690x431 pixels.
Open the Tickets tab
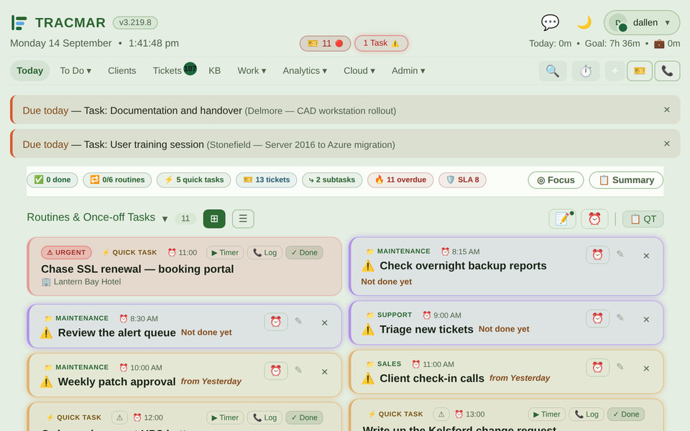coord(167,71)
